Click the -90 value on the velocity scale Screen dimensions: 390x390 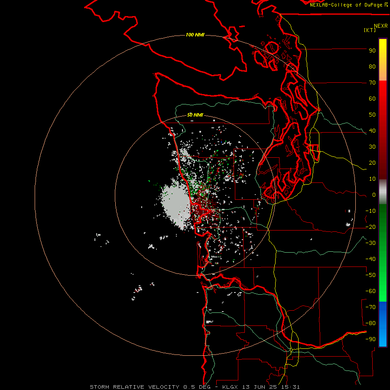[x=370, y=339]
